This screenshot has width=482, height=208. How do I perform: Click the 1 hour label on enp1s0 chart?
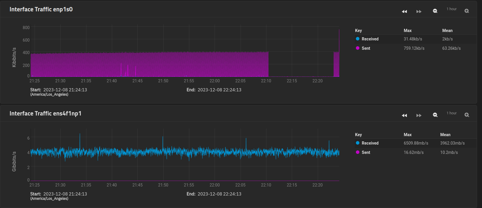click(x=452, y=9)
